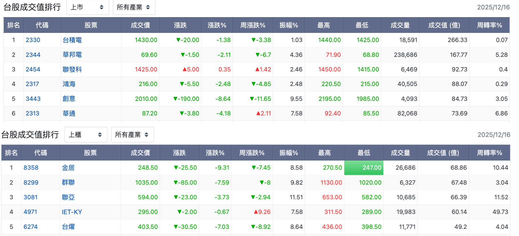Open stock code 3443 link

pyautogui.click(x=33, y=99)
